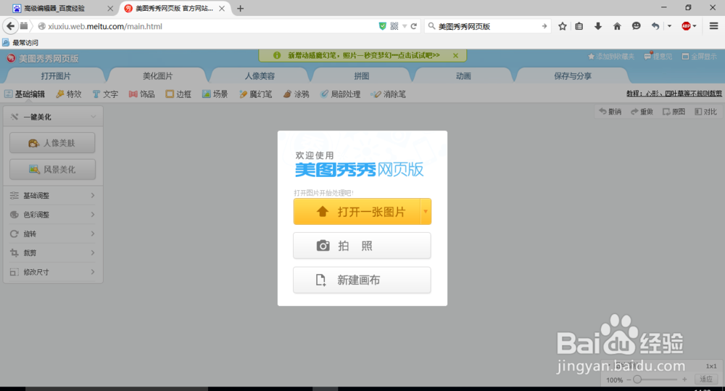This screenshot has width=725, height=391.
Task: Switch to the 拼图 collage tab
Action: coord(362,75)
